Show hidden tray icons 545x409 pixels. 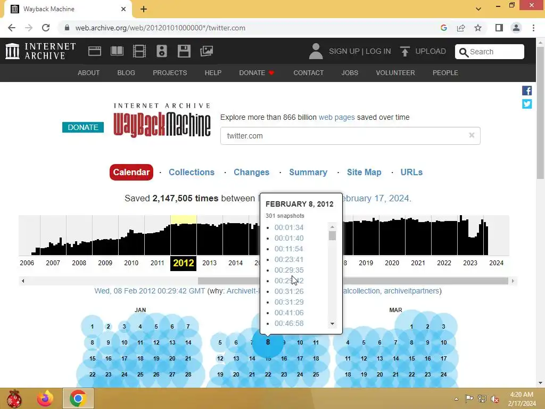456,399
